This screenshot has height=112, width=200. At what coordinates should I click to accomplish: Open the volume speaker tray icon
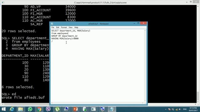180,109
